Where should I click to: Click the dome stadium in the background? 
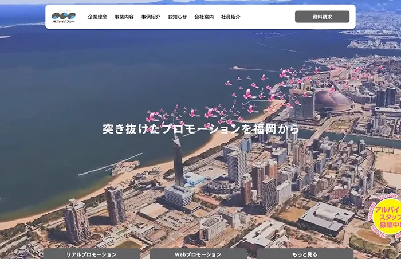(333, 101)
